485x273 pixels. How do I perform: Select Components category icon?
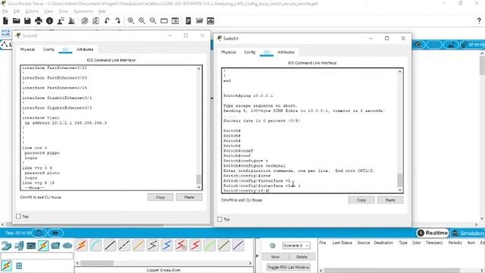tap(31, 246)
